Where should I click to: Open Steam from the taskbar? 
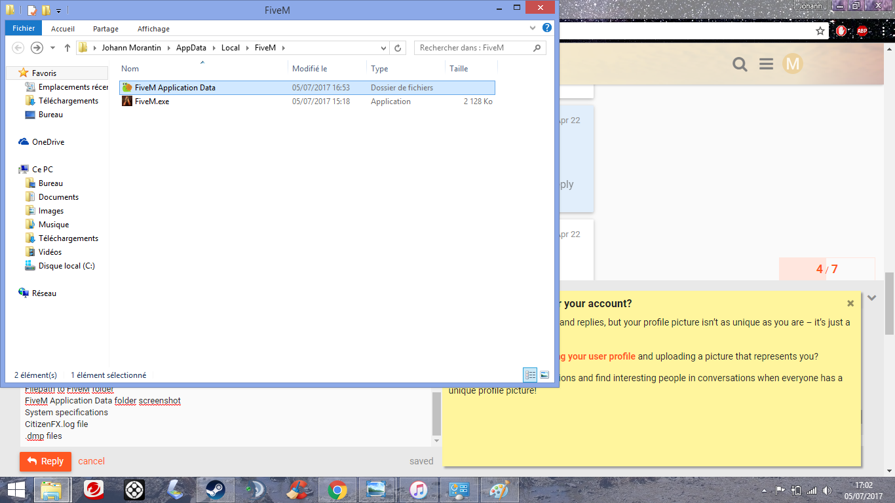[215, 490]
